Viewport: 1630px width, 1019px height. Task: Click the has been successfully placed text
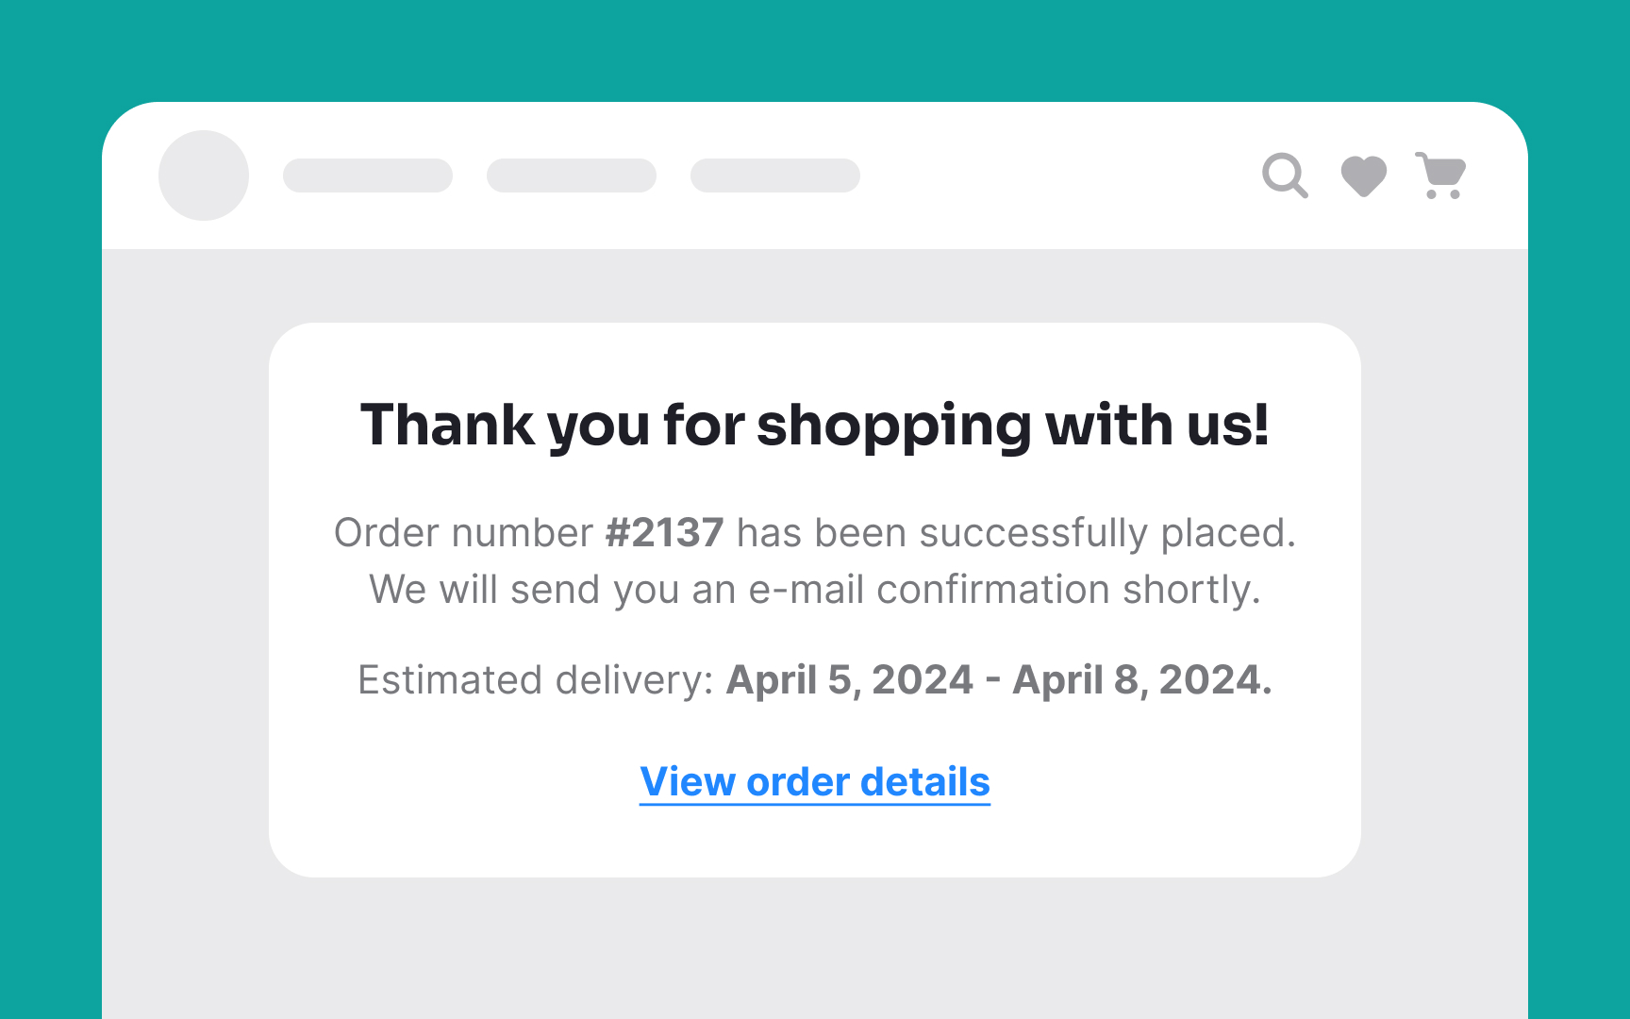[1016, 533]
